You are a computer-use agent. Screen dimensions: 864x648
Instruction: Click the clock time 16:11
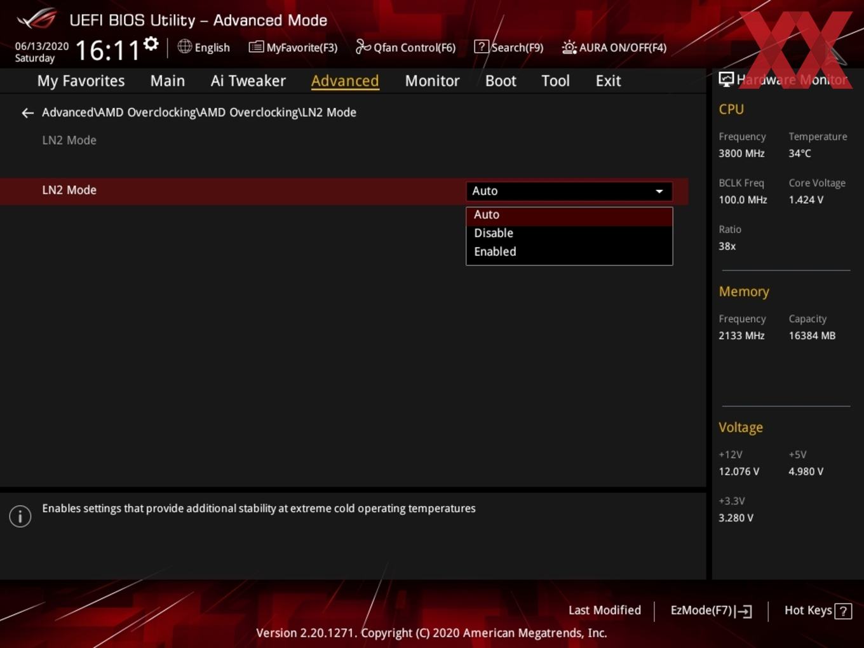click(x=107, y=50)
